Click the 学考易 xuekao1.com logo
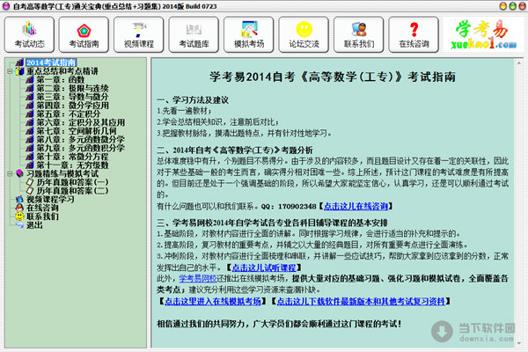This screenshot has width=528, height=352. (x=483, y=34)
